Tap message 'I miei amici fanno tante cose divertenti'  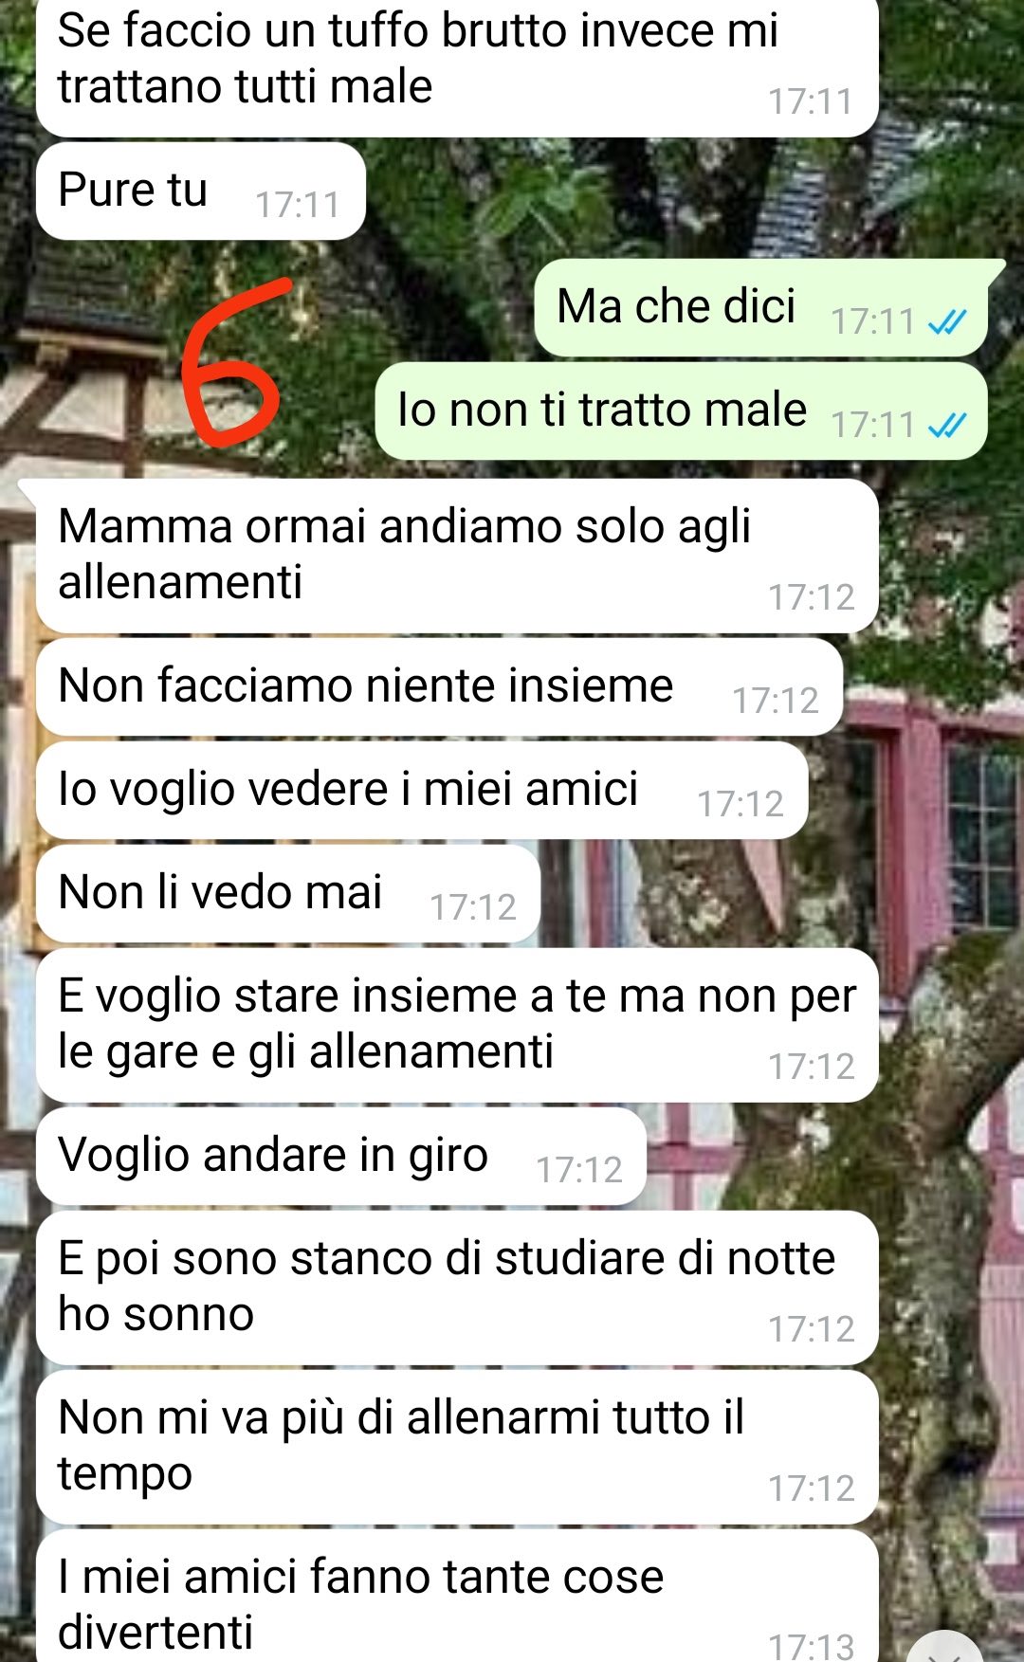pos(457,1597)
